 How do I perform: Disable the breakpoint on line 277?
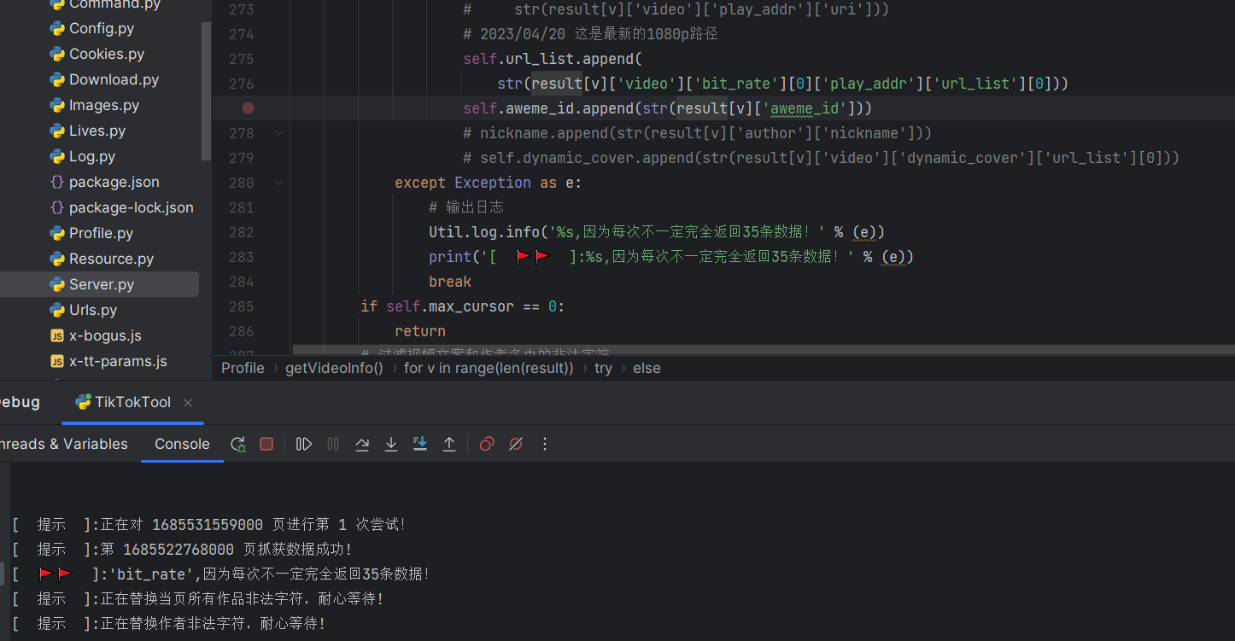pos(248,108)
